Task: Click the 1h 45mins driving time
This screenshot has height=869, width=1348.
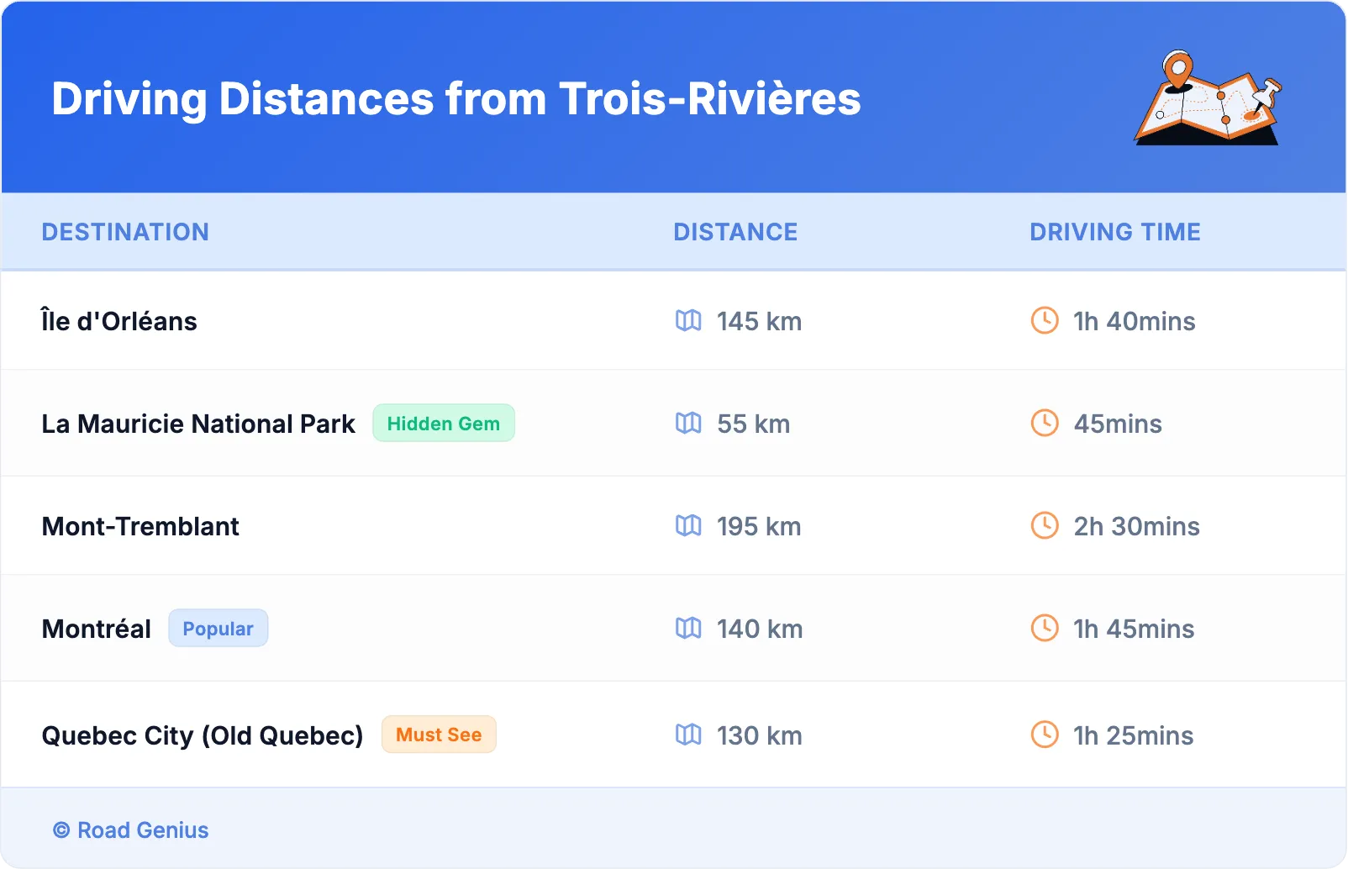Action: (x=1134, y=629)
